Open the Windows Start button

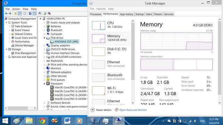[x=5, y=121]
